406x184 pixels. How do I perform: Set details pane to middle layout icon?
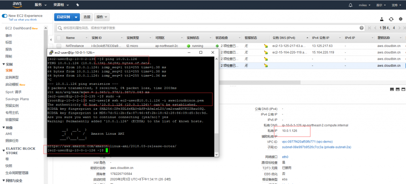coord(397,89)
